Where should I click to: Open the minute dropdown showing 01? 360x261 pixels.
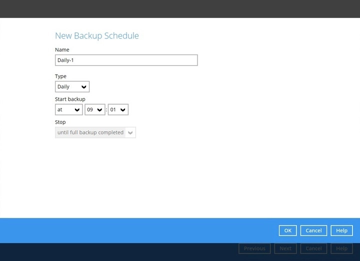click(118, 110)
